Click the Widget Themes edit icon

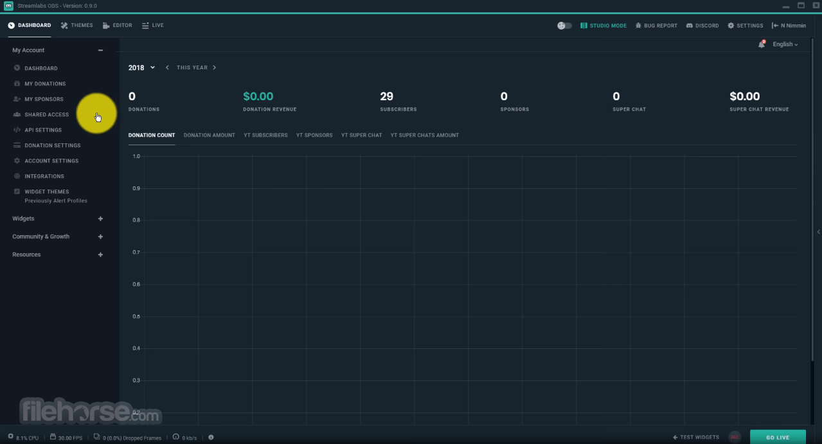point(17,191)
